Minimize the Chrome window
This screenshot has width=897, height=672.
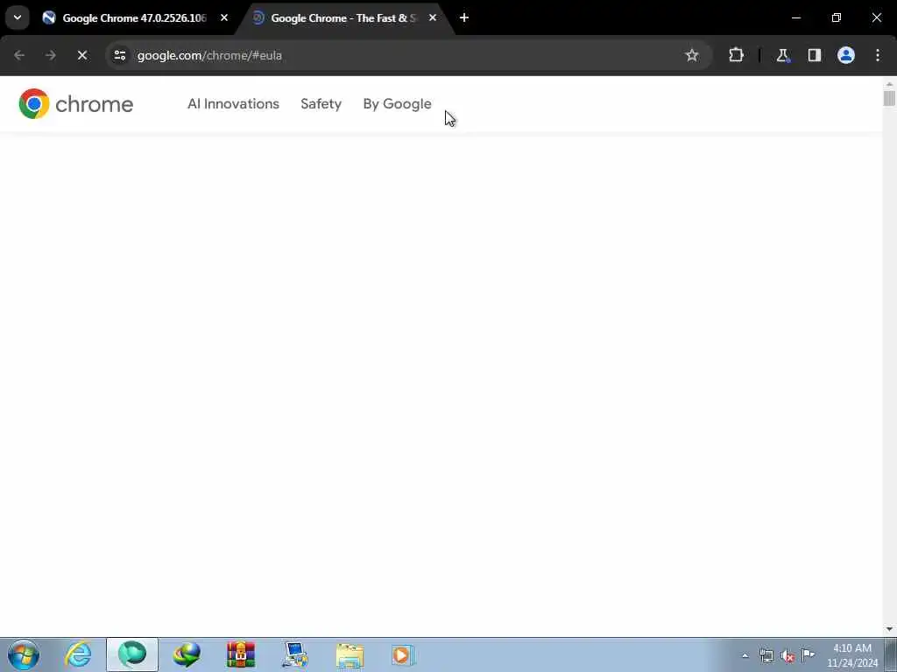(x=795, y=17)
